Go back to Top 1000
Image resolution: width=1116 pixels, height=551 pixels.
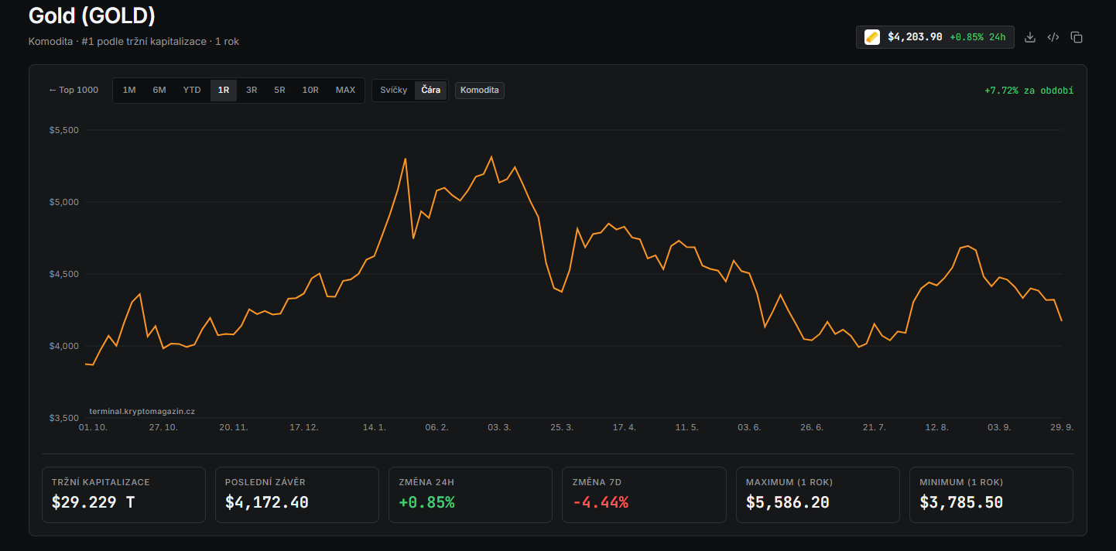click(74, 90)
